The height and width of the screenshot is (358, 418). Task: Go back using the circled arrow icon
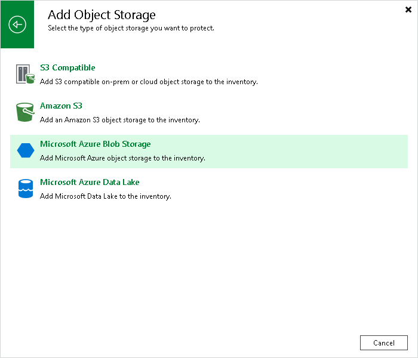point(17,24)
